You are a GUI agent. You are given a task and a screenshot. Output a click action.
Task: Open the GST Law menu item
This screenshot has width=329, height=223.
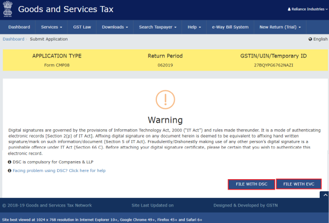coord(83,27)
